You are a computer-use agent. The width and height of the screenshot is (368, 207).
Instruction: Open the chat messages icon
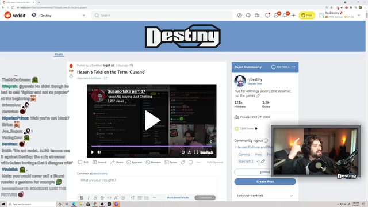276,16
